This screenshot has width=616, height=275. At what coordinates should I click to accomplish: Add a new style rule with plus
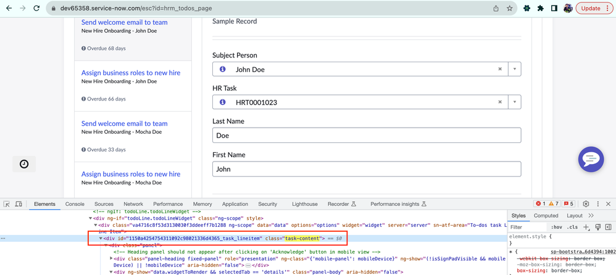point(586,227)
